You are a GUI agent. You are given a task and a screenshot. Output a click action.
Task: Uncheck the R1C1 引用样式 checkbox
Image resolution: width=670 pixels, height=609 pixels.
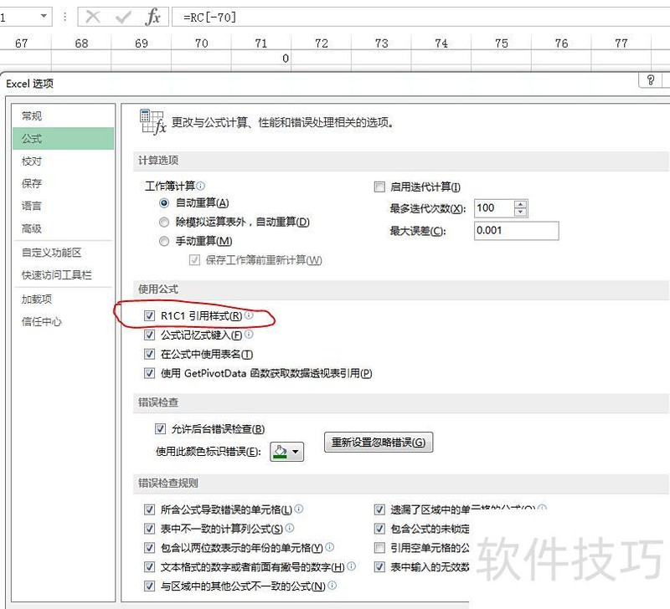150,316
